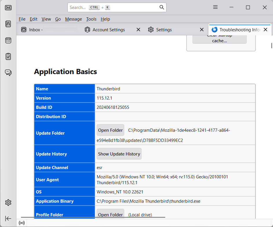273x227 pixels.
Task: Open the Address Book sidebar icon
Action: (8, 24)
